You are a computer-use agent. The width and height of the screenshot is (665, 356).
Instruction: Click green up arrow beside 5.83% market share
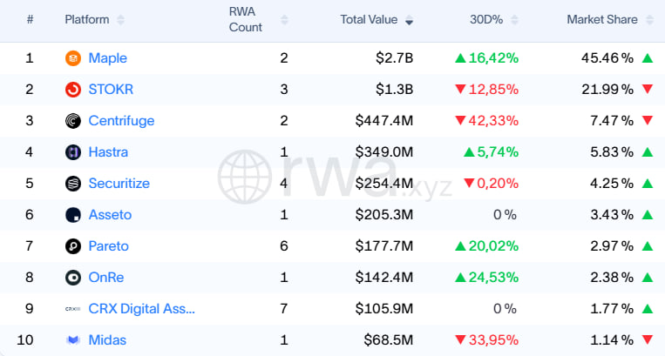point(648,152)
